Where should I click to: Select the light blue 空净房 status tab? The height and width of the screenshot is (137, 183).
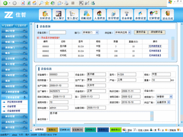click(65, 130)
